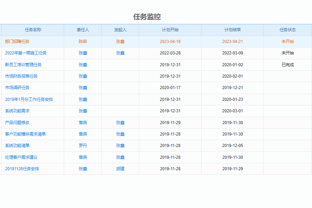
Task: Open the 产品问题修改 task link
Action: point(17,123)
